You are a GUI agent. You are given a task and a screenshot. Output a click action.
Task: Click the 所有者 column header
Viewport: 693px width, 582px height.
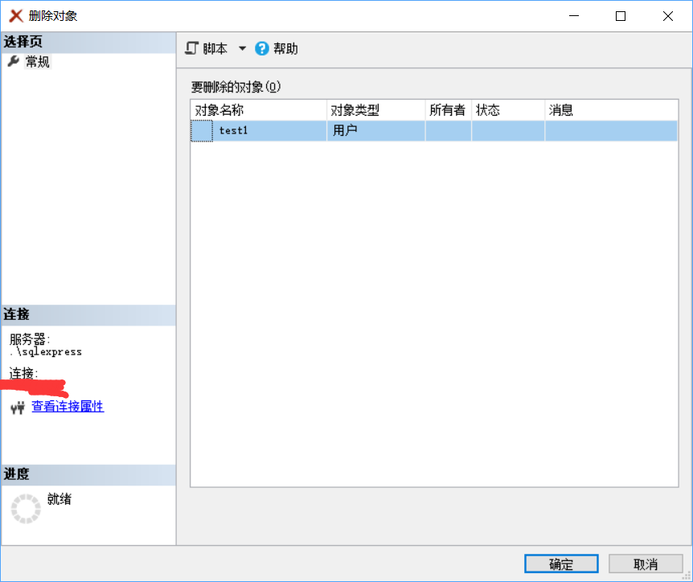point(448,110)
